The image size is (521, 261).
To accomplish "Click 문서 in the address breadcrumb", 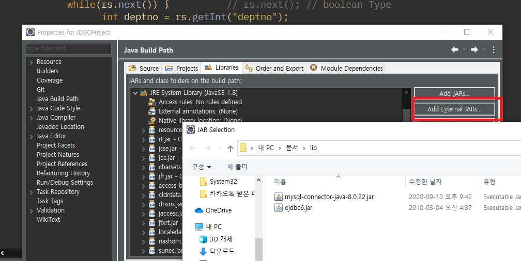I will (292, 148).
